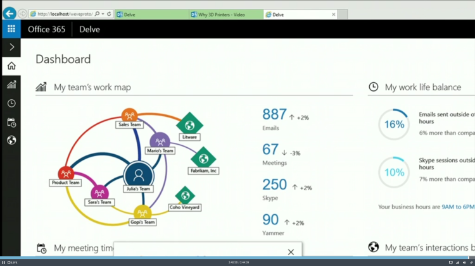Select the Sara's Team node icon
Screen dimensions: 475x266
tap(99, 193)
